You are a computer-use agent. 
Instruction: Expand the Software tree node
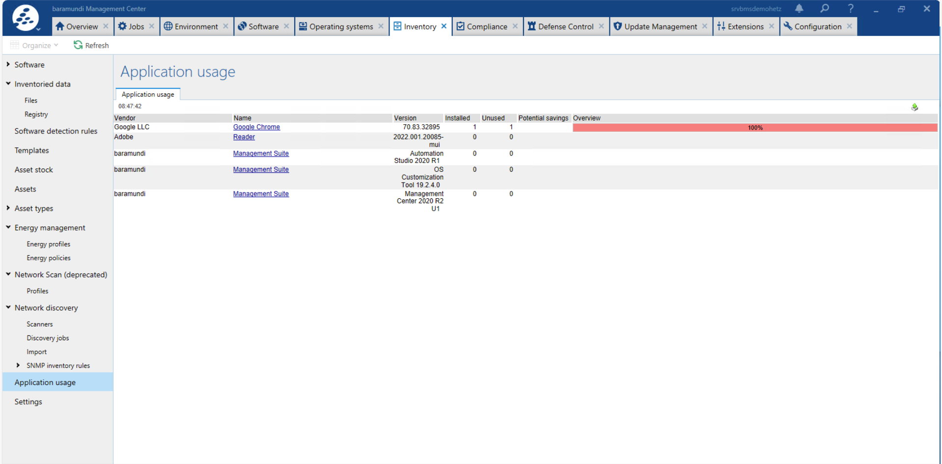8,64
